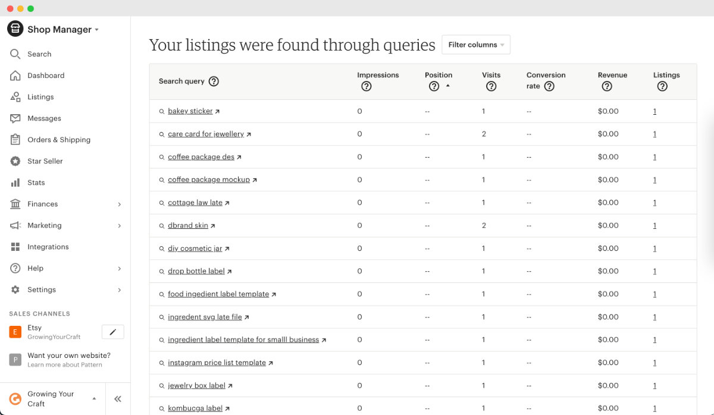This screenshot has width=714, height=415.
Task: Open the 'kombucga label' search query
Action: point(195,408)
